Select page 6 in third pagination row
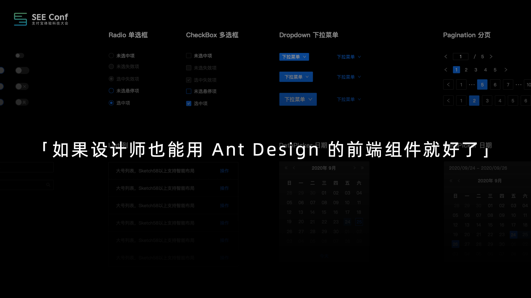 (x=495, y=85)
